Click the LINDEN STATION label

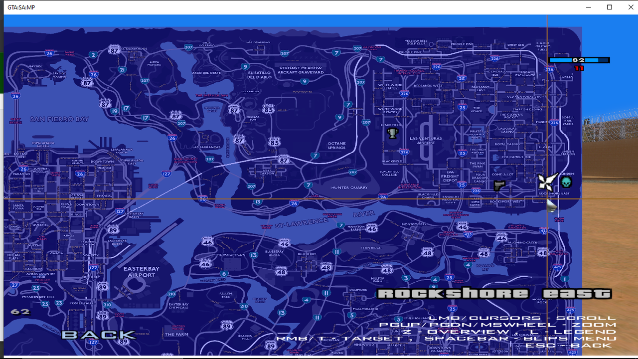tap(568, 153)
